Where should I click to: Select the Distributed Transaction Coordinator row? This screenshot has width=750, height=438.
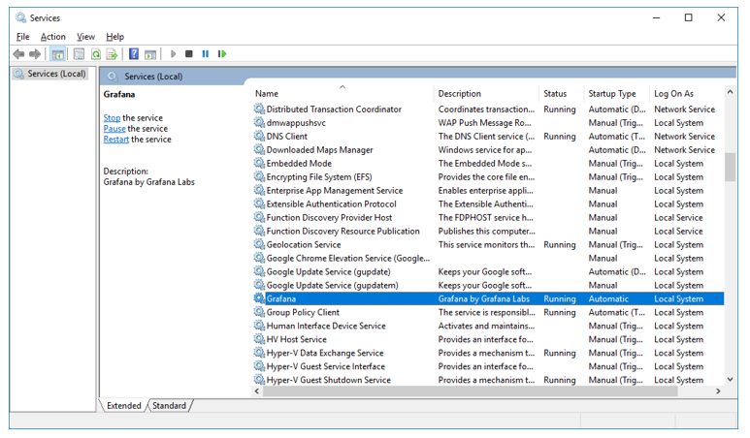[488, 109]
